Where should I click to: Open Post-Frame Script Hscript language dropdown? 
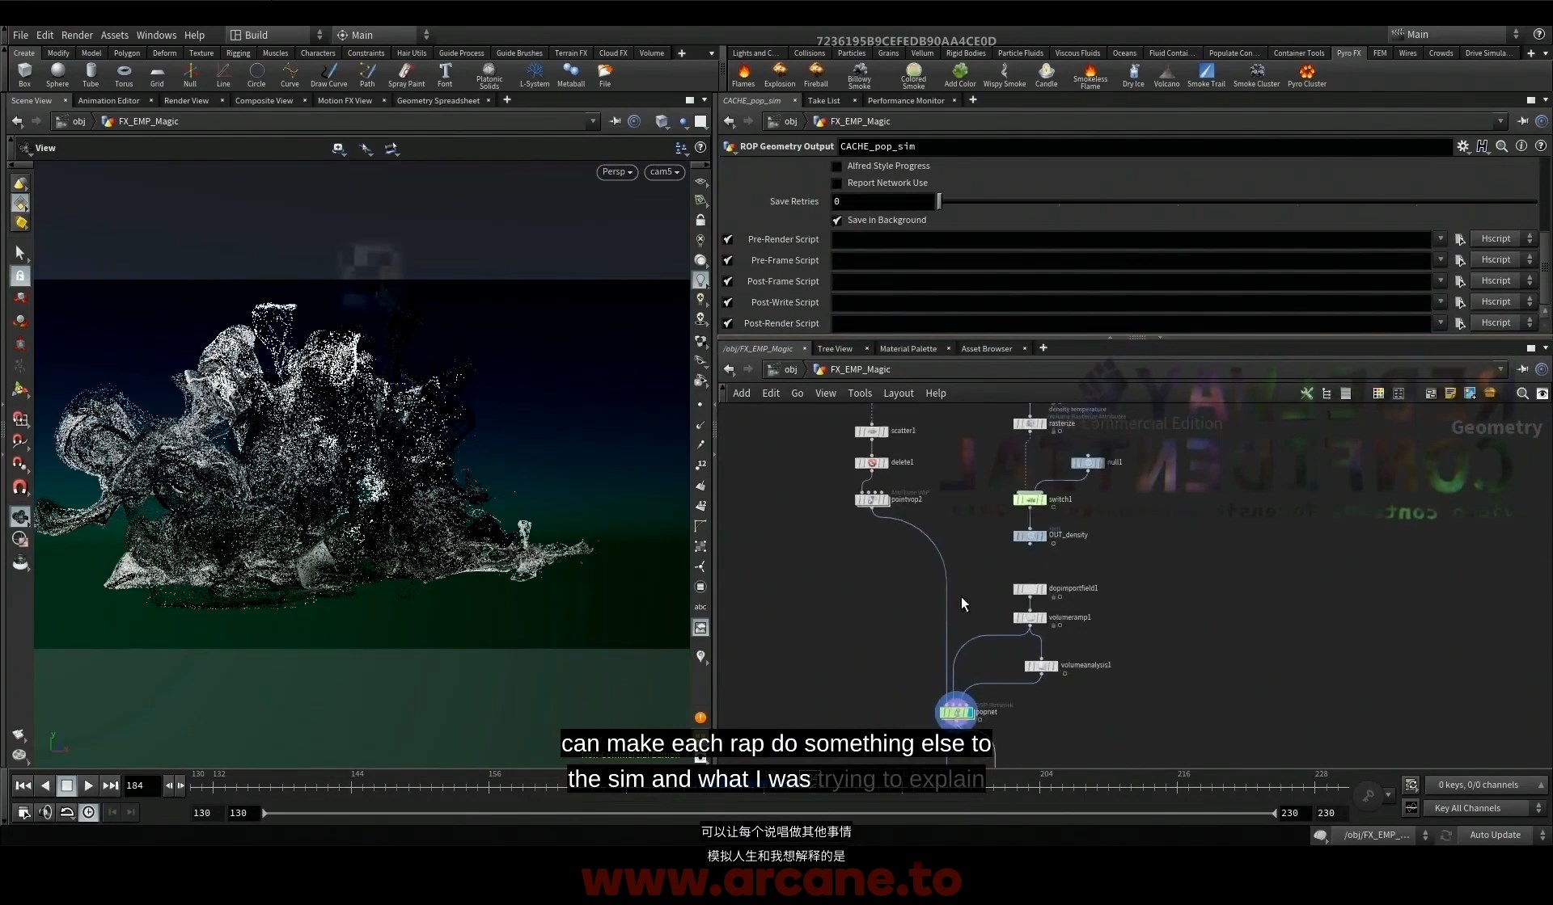1504,281
